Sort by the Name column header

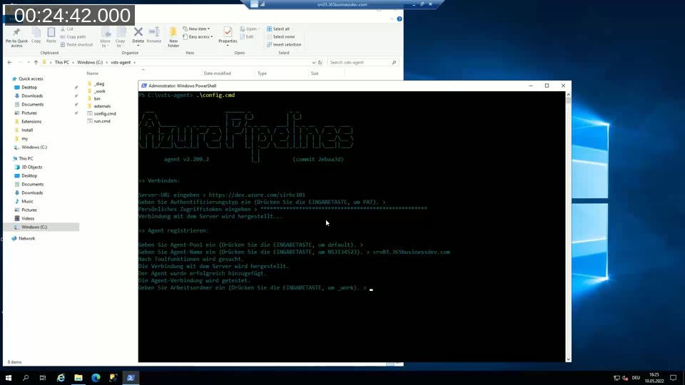[x=92, y=73]
